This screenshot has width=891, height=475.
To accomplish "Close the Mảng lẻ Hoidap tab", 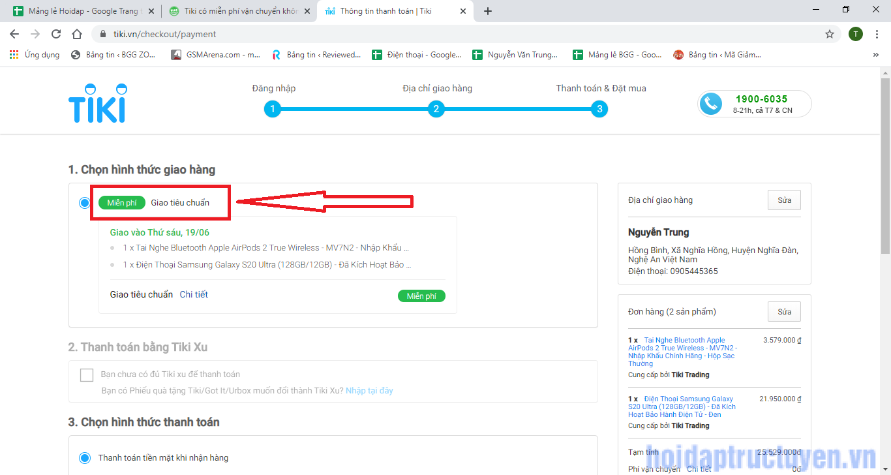I will 151,11.
